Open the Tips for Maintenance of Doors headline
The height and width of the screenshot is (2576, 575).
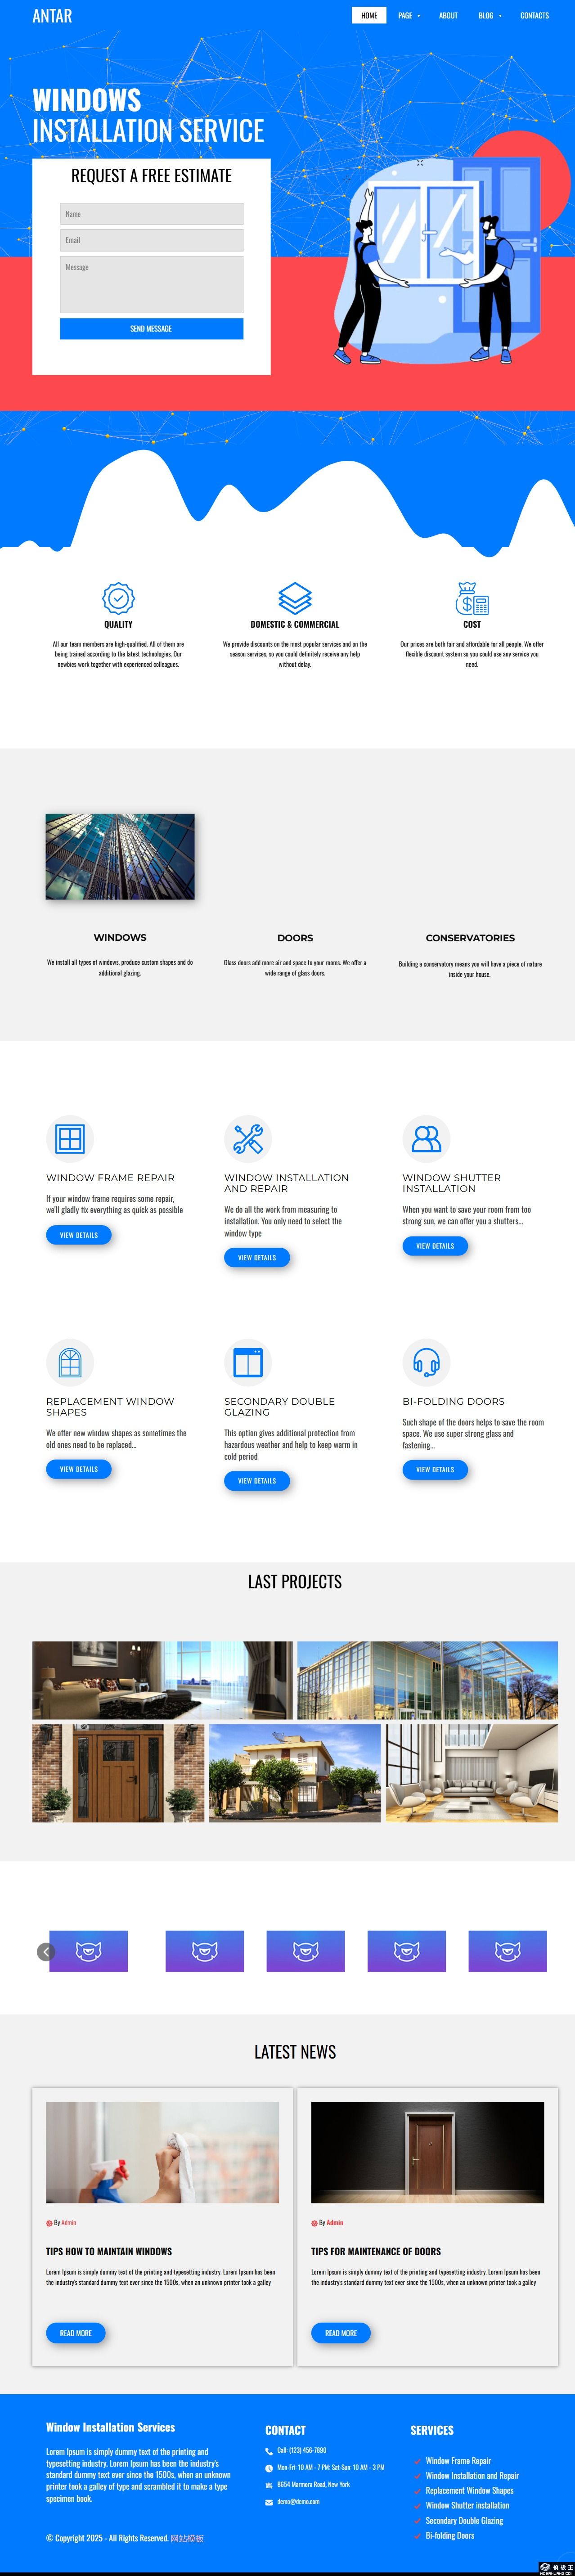[x=376, y=2251]
